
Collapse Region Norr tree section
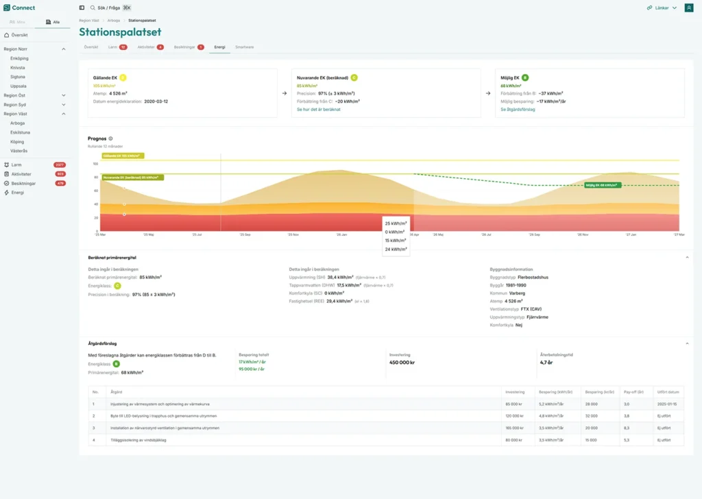(64, 49)
